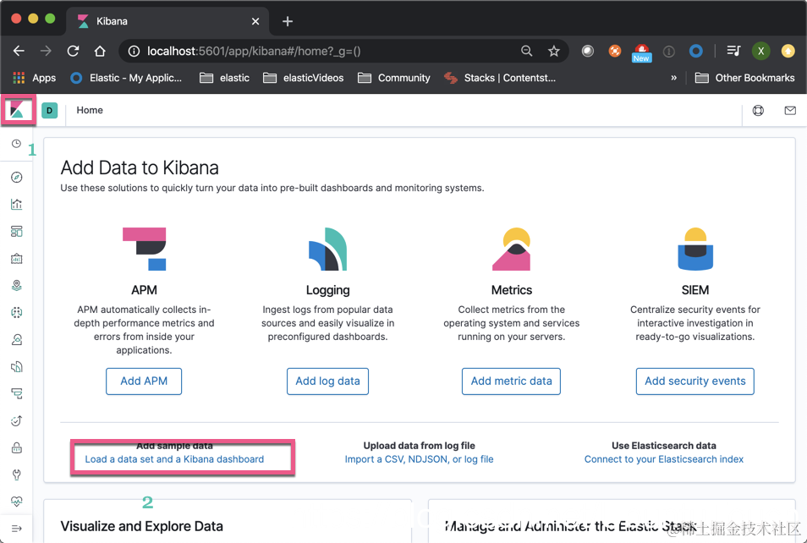
Task: Click the site info icon in address bar
Action: click(134, 51)
